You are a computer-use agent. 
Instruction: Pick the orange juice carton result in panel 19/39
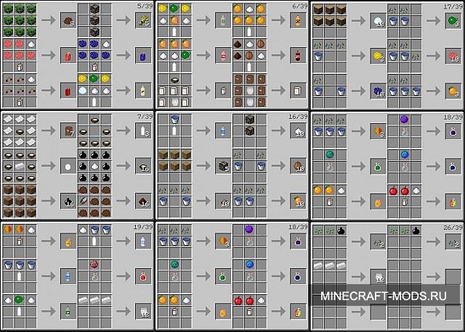coord(68,241)
